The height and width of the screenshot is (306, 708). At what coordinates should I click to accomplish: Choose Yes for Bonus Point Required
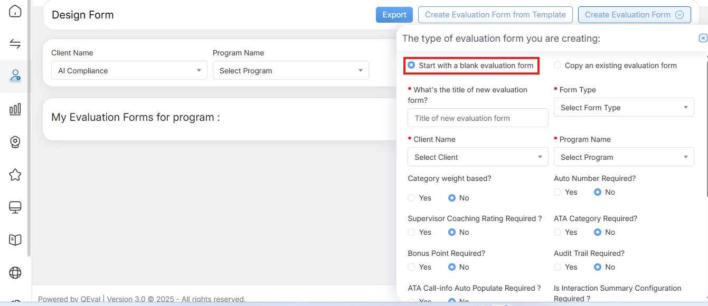pyautogui.click(x=412, y=267)
